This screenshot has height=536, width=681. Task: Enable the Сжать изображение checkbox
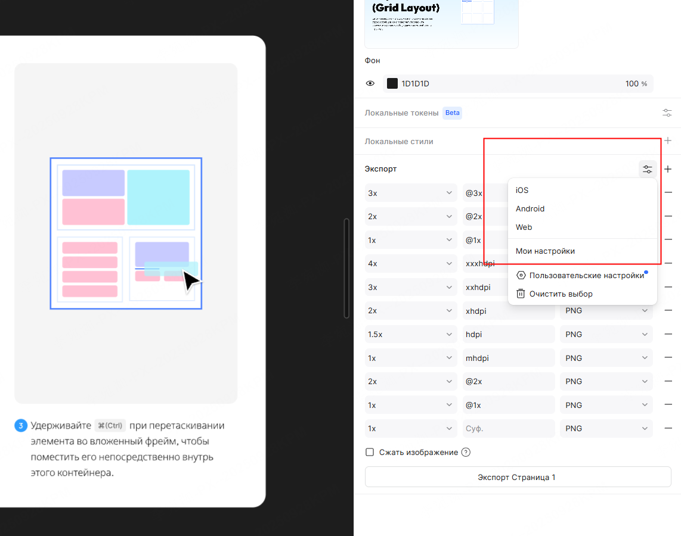pos(370,452)
